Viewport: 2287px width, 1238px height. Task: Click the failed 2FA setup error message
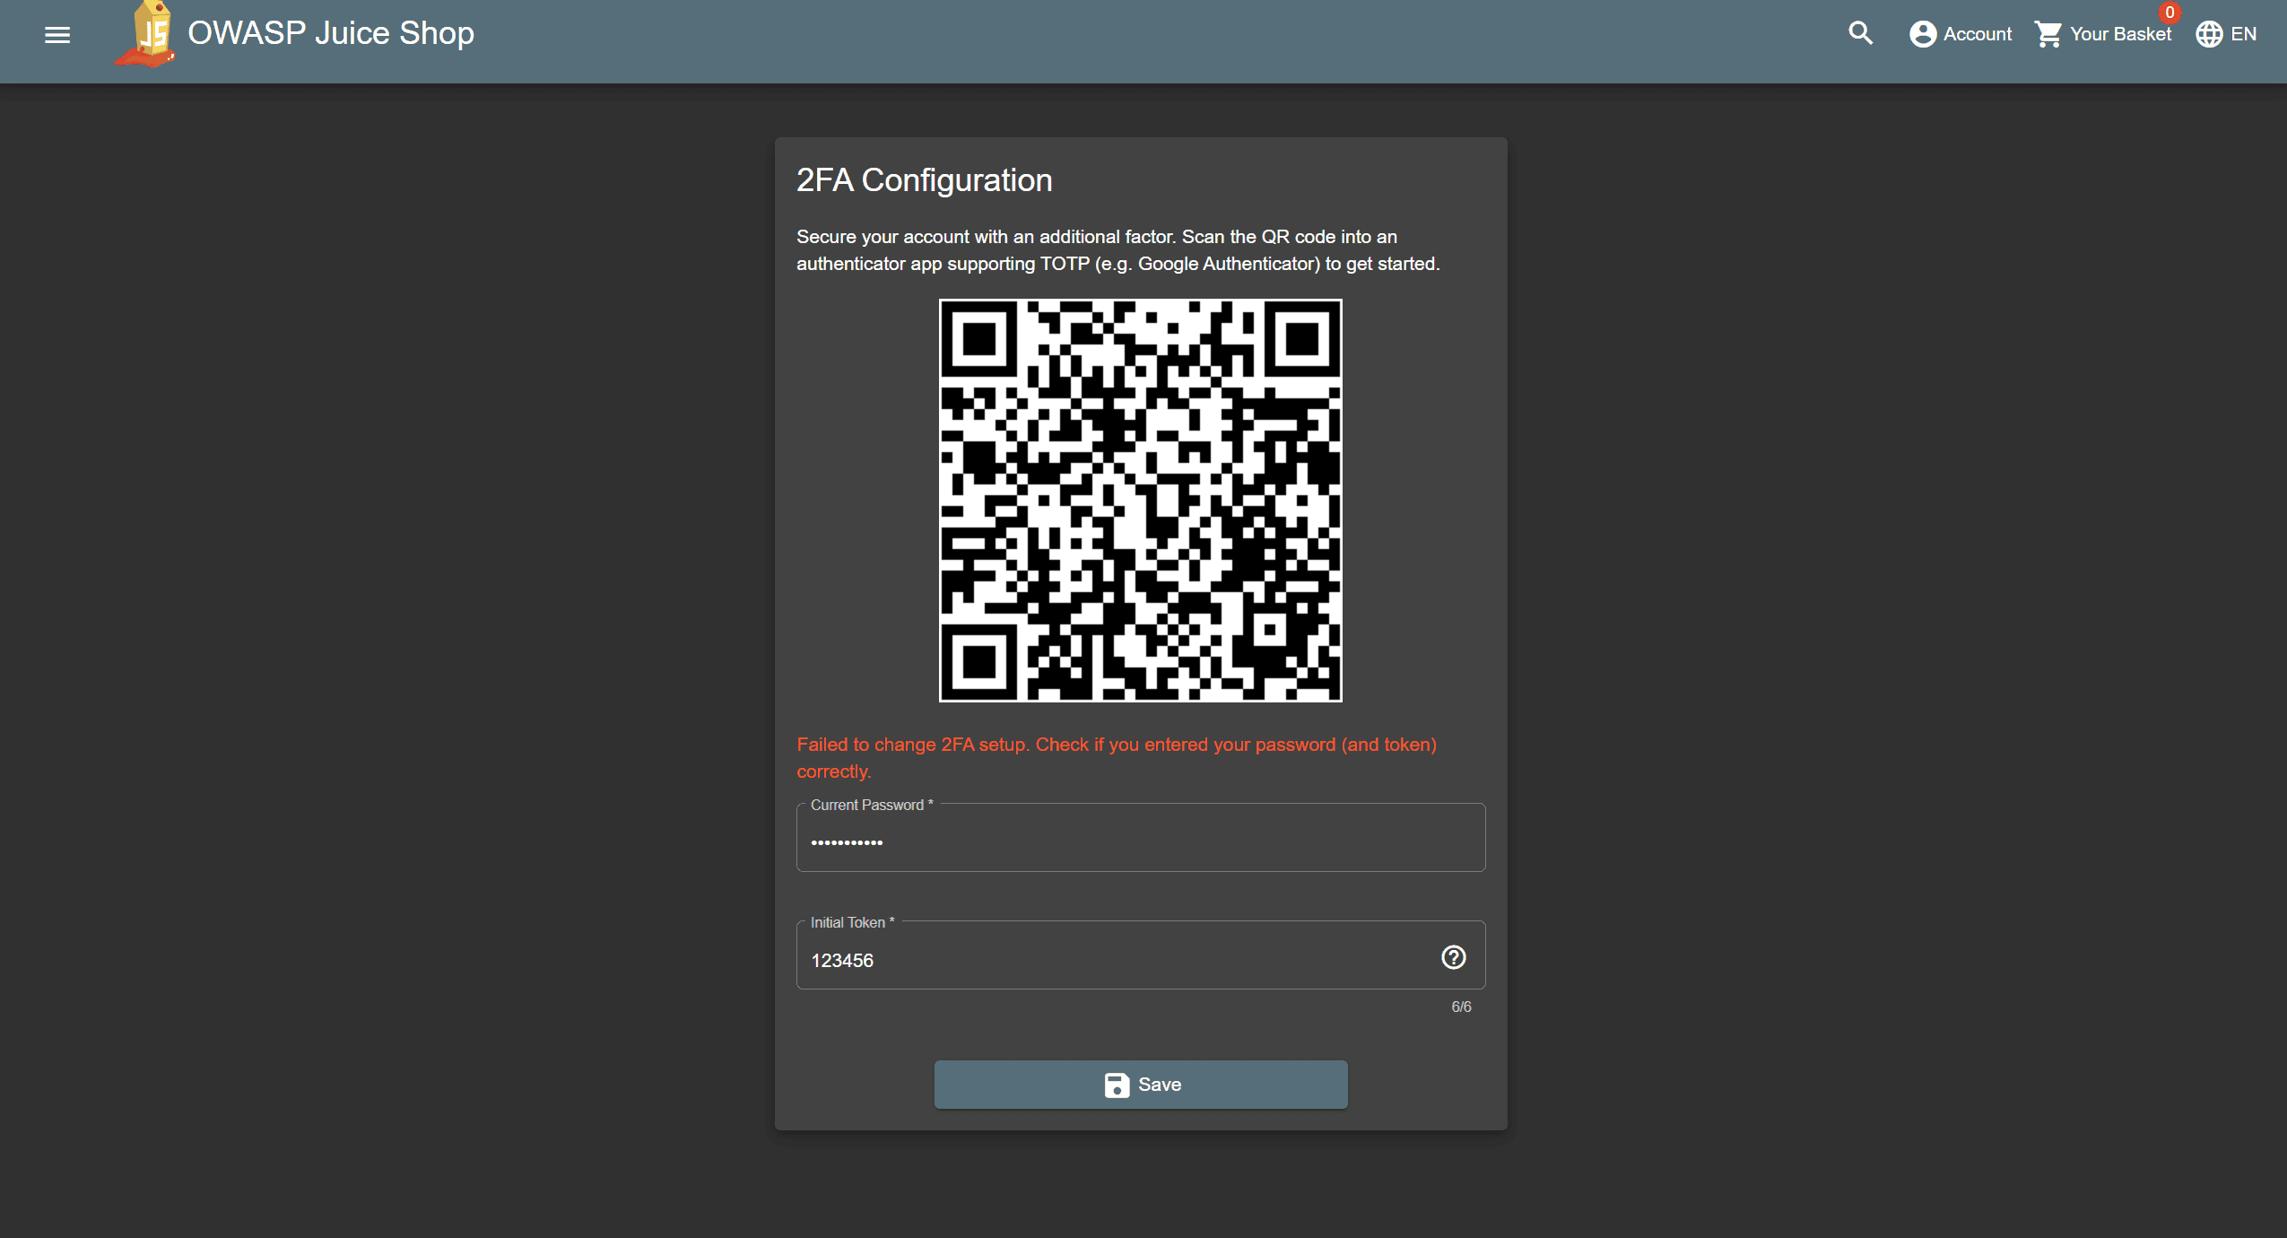coord(1117,758)
